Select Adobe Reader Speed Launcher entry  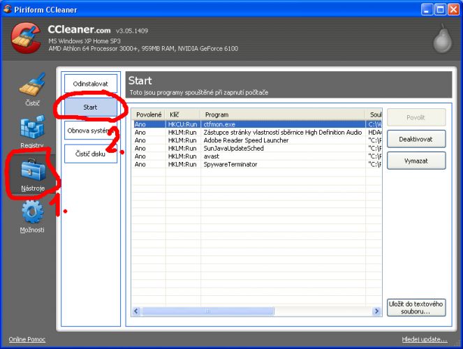pyautogui.click(x=257, y=140)
